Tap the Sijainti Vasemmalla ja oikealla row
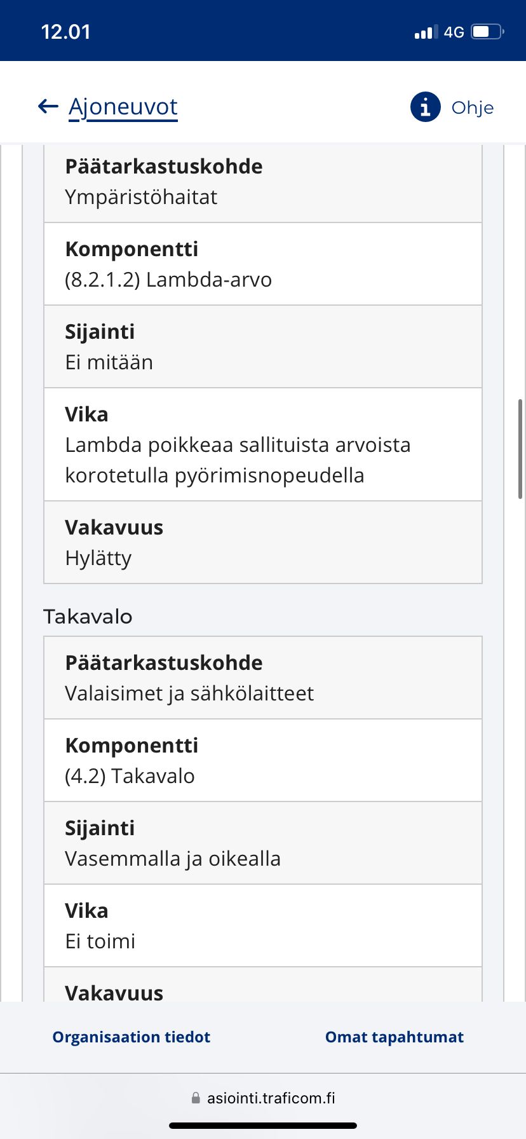 pos(263,843)
